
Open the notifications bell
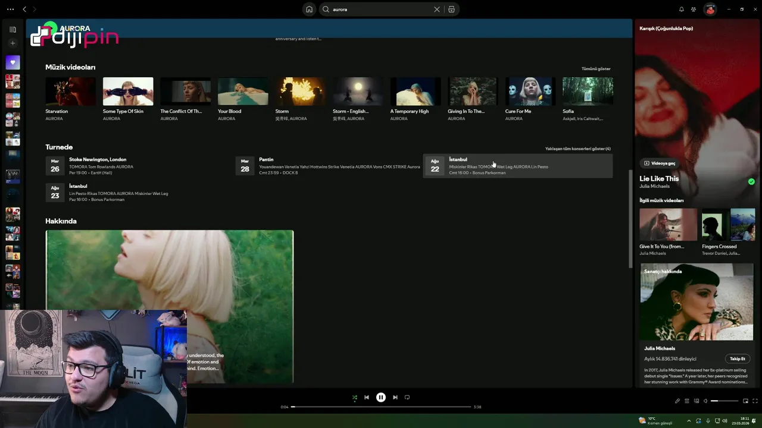[682, 10]
